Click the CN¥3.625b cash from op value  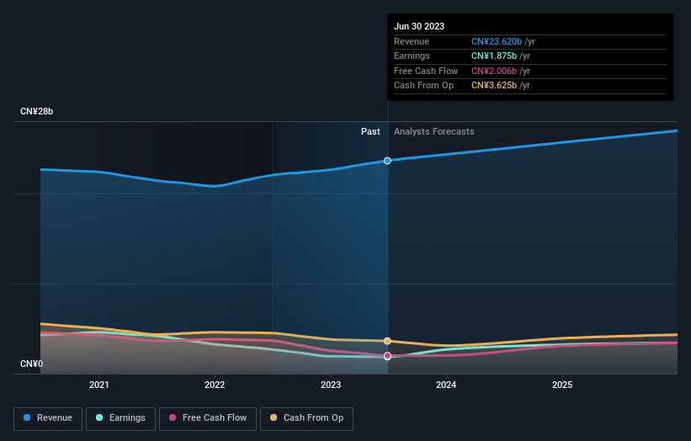pyautogui.click(x=494, y=86)
